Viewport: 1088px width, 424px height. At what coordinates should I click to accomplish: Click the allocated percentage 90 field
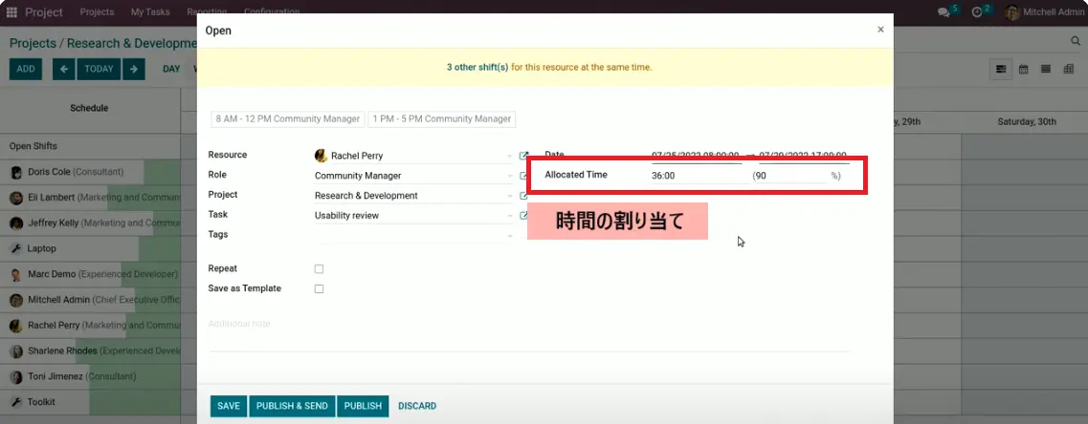click(791, 176)
